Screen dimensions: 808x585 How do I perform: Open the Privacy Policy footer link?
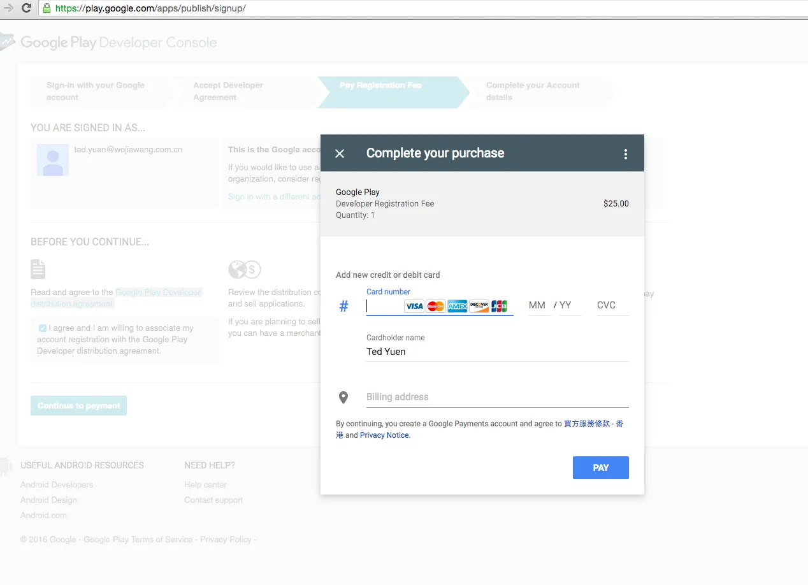tap(226, 540)
